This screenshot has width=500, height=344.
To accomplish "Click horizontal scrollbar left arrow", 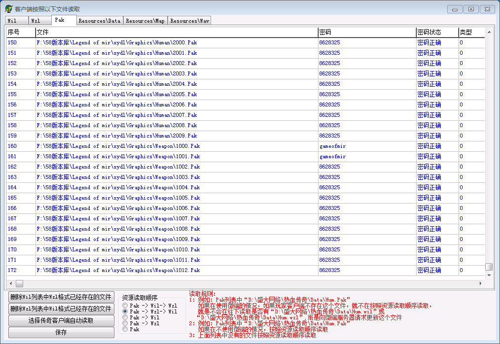I will click(11, 283).
